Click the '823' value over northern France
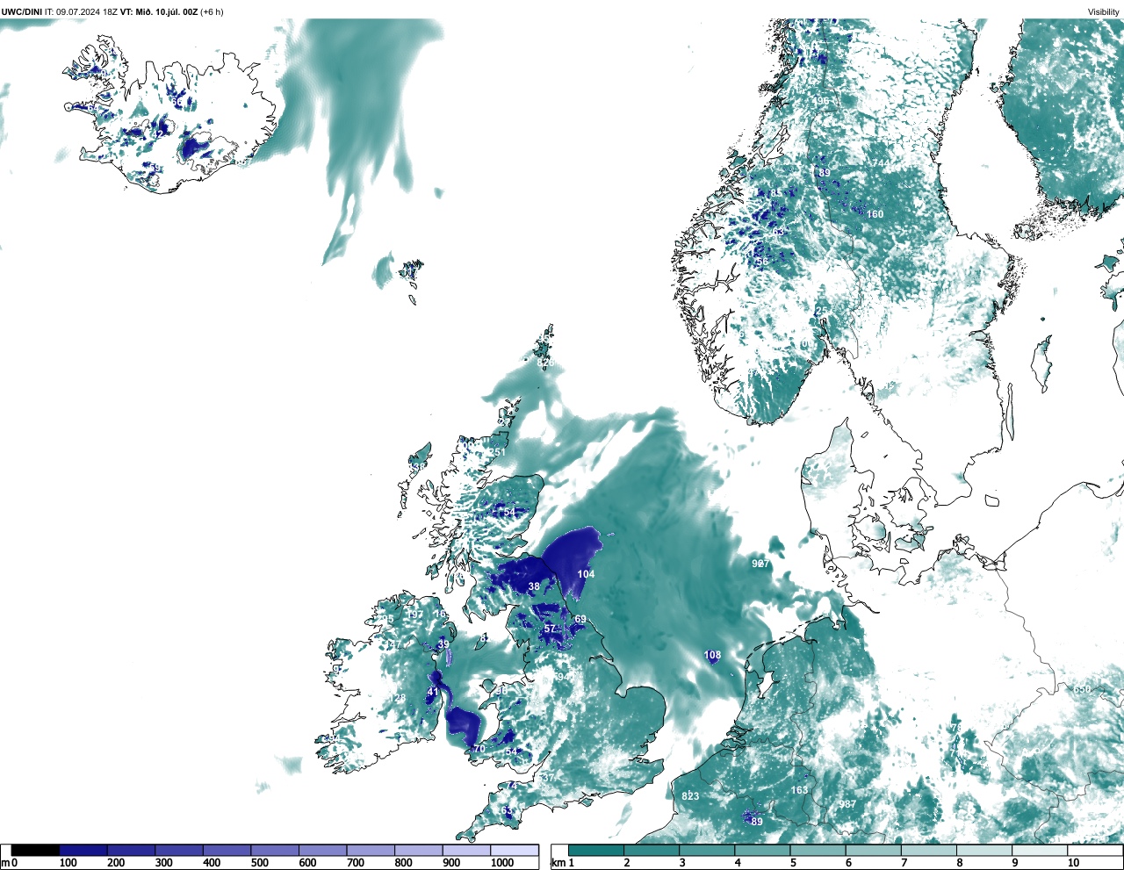 coord(690,795)
